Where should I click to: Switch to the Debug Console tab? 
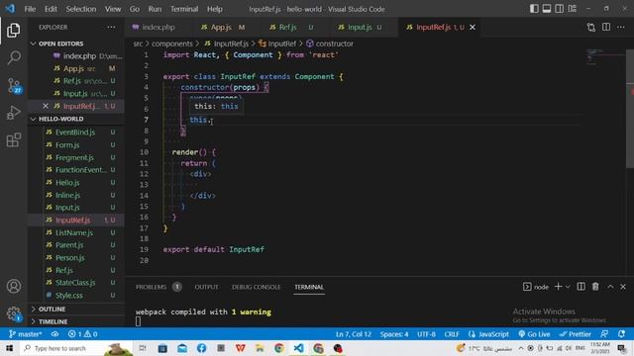tap(256, 287)
